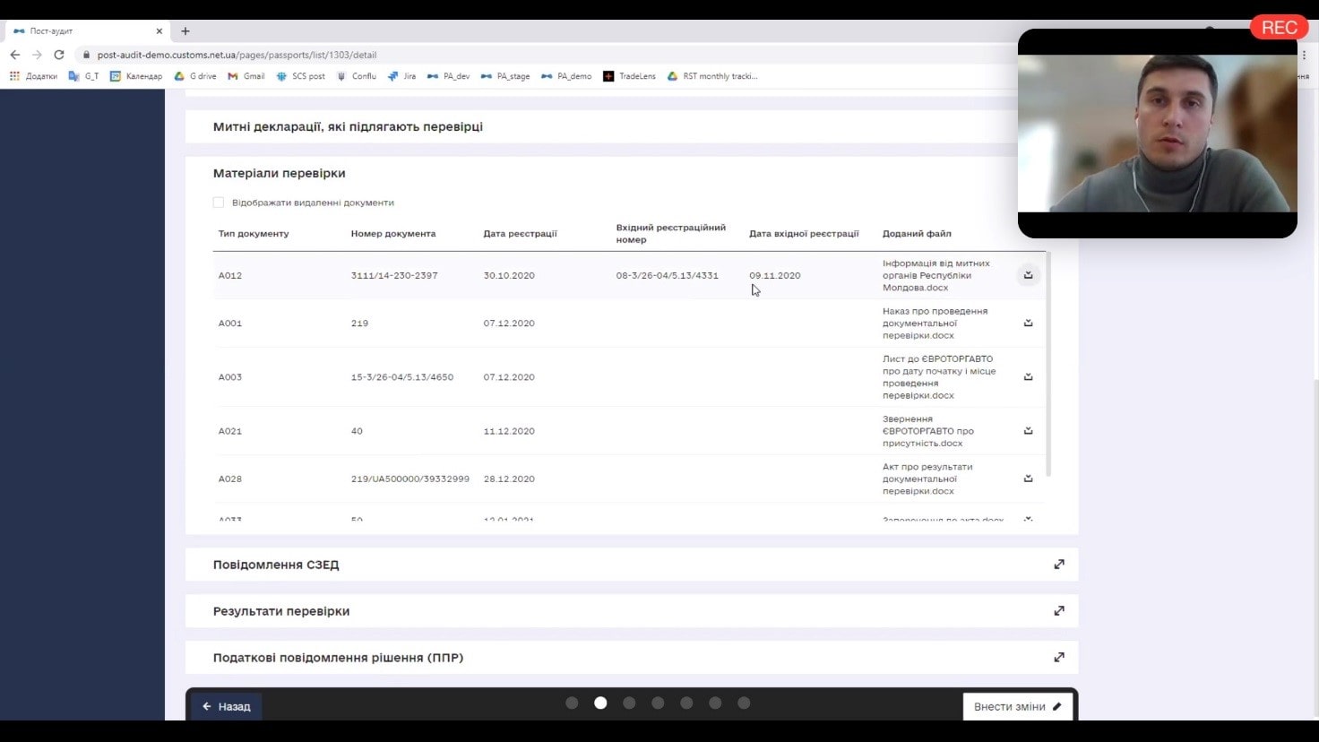Go to the seventh step dot
The height and width of the screenshot is (742, 1319).
click(x=744, y=703)
